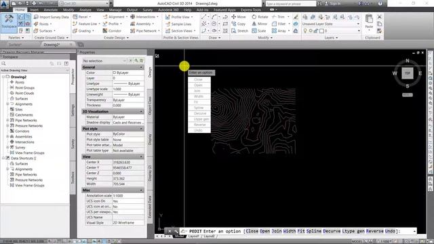Click the Linetype scale value field
Viewport: 434px width, 244px height.
click(x=128, y=89)
